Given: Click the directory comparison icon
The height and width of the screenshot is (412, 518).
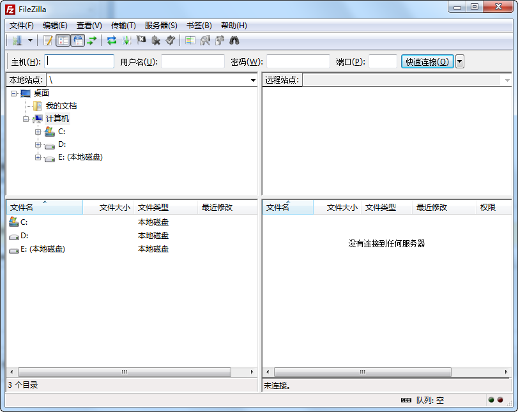Looking at the screenshot, I should click(205, 40).
